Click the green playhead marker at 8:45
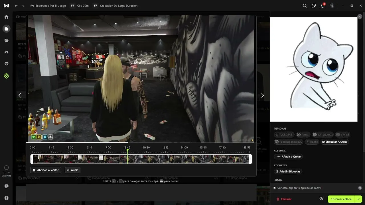365x205 pixels. click(127, 150)
